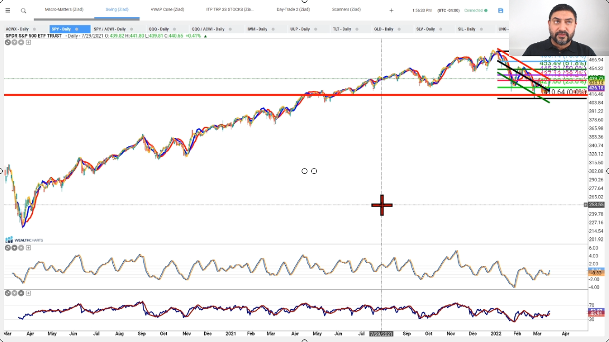The image size is (609, 342).
Task: Open the symbol search magnifier
Action: pyautogui.click(x=23, y=11)
